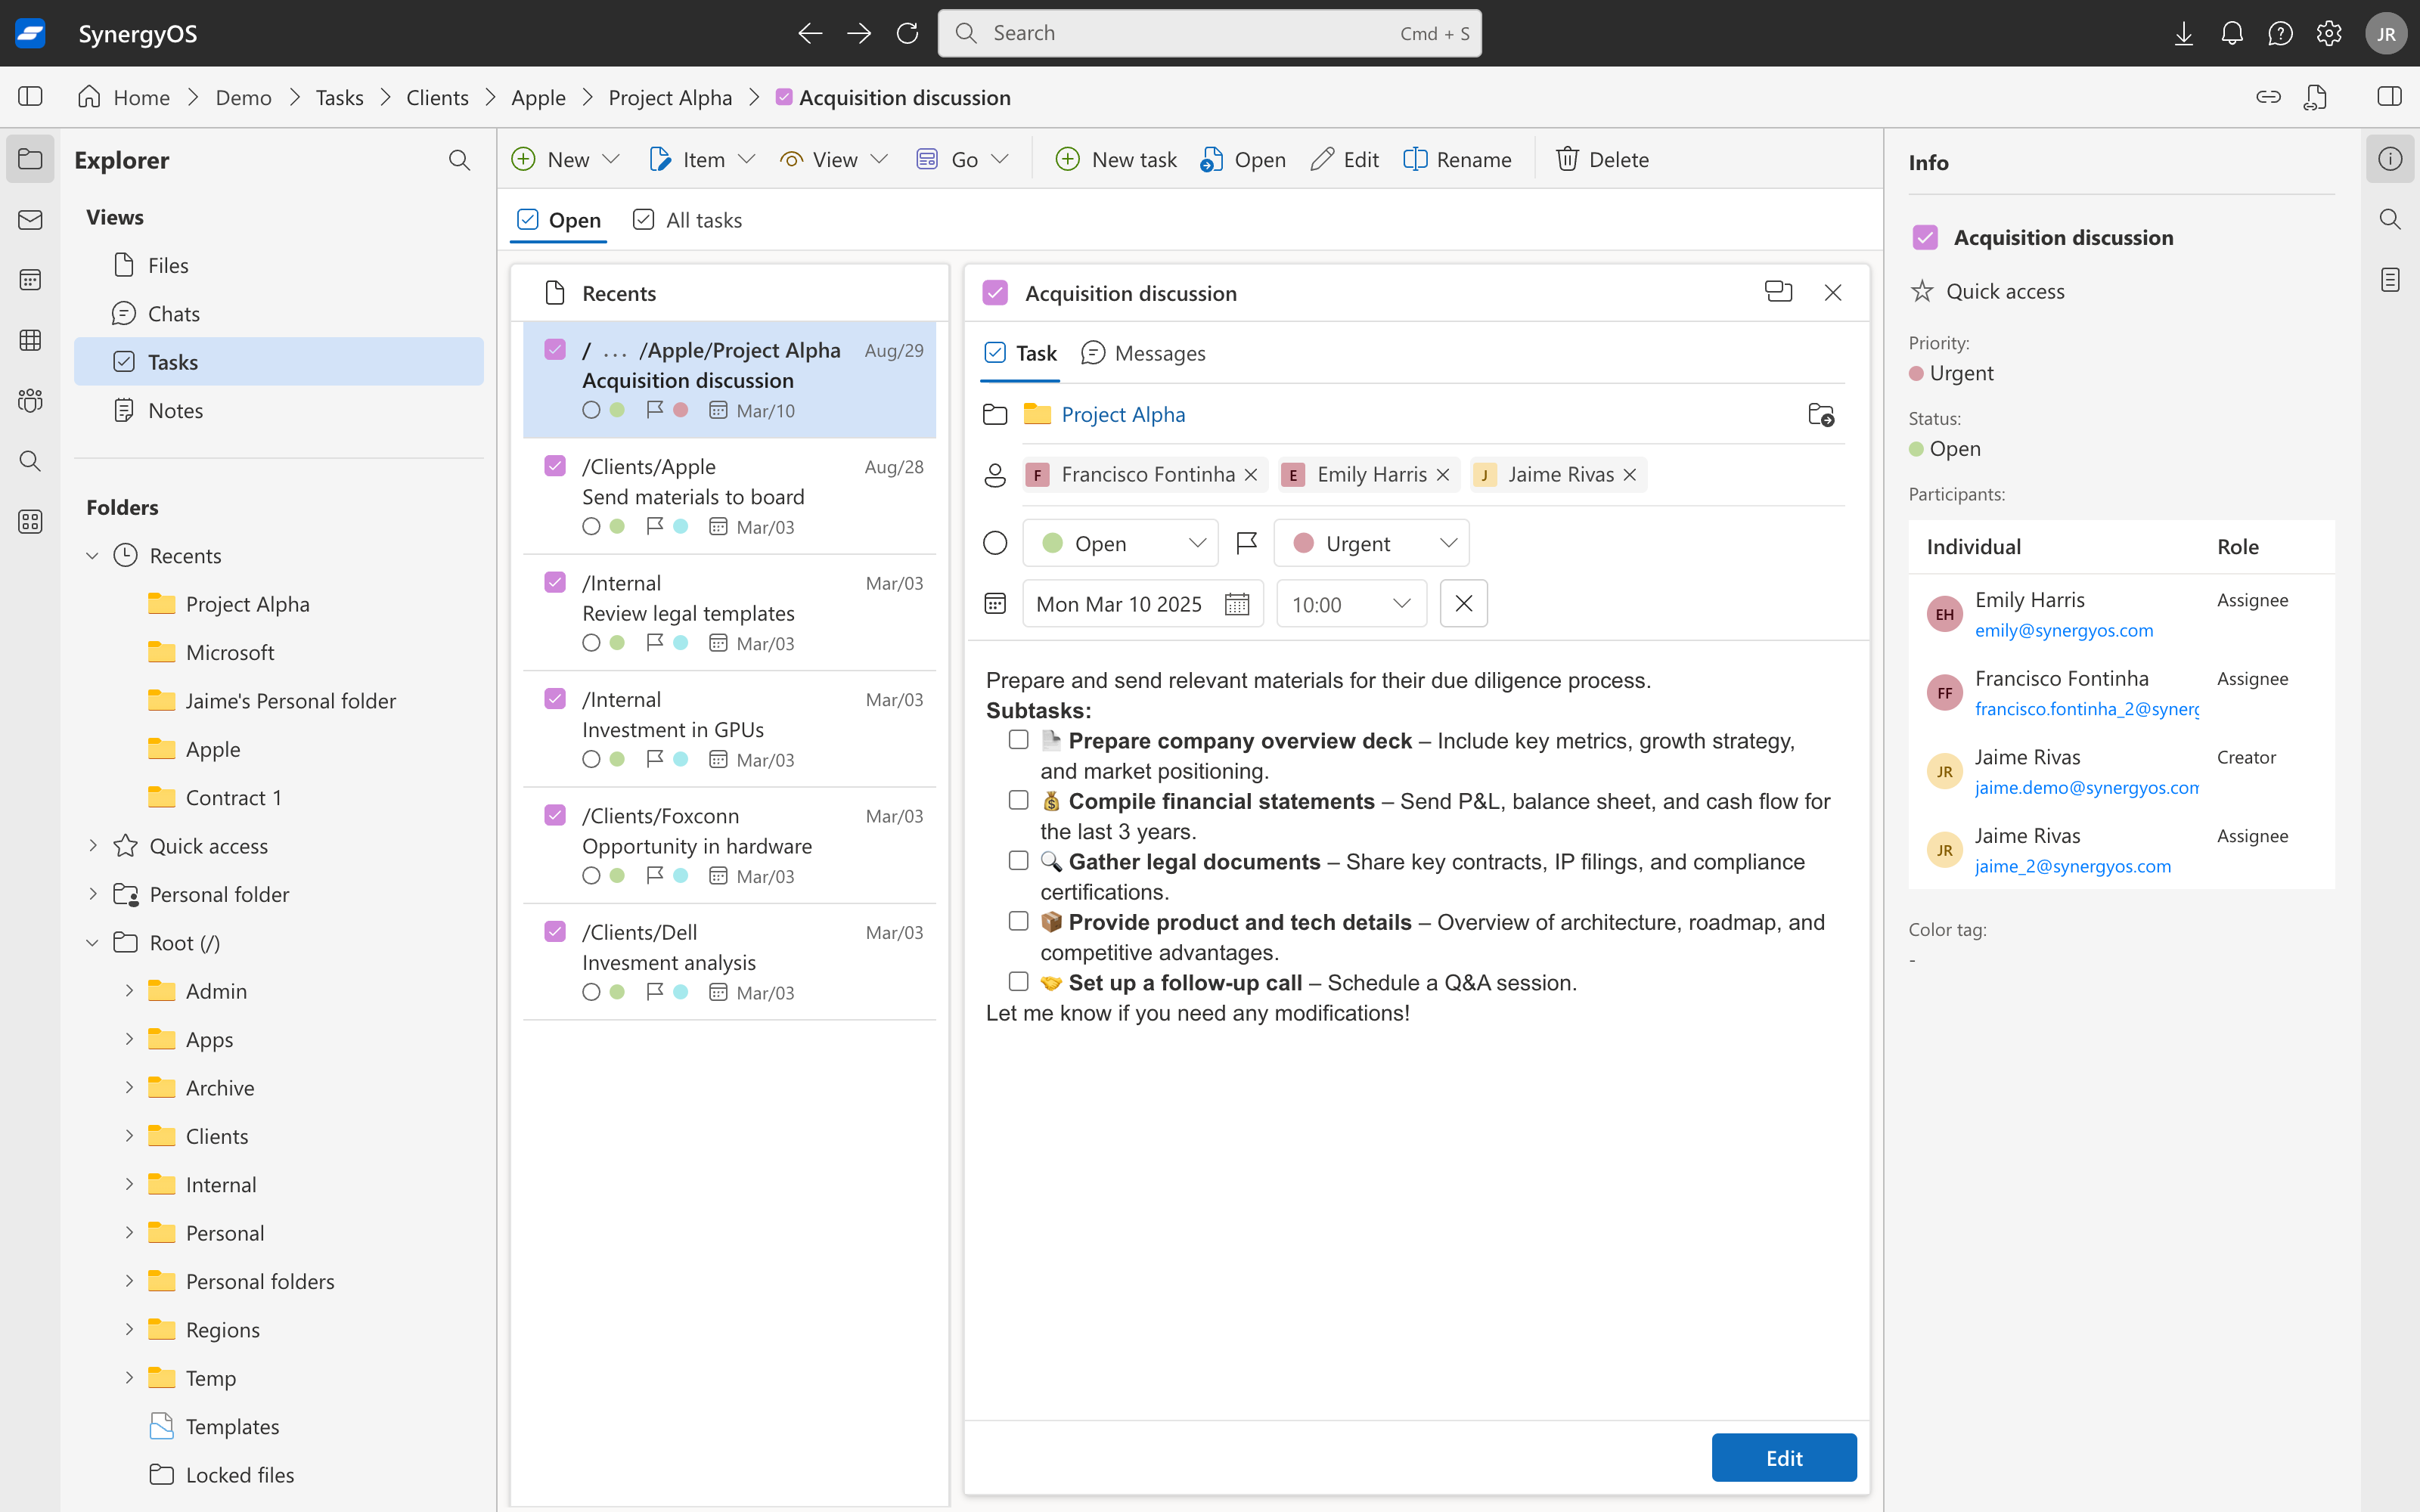Viewport: 2420px width, 1512px height.
Task: Open the calendar picker icon in date field
Action: click(1237, 604)
